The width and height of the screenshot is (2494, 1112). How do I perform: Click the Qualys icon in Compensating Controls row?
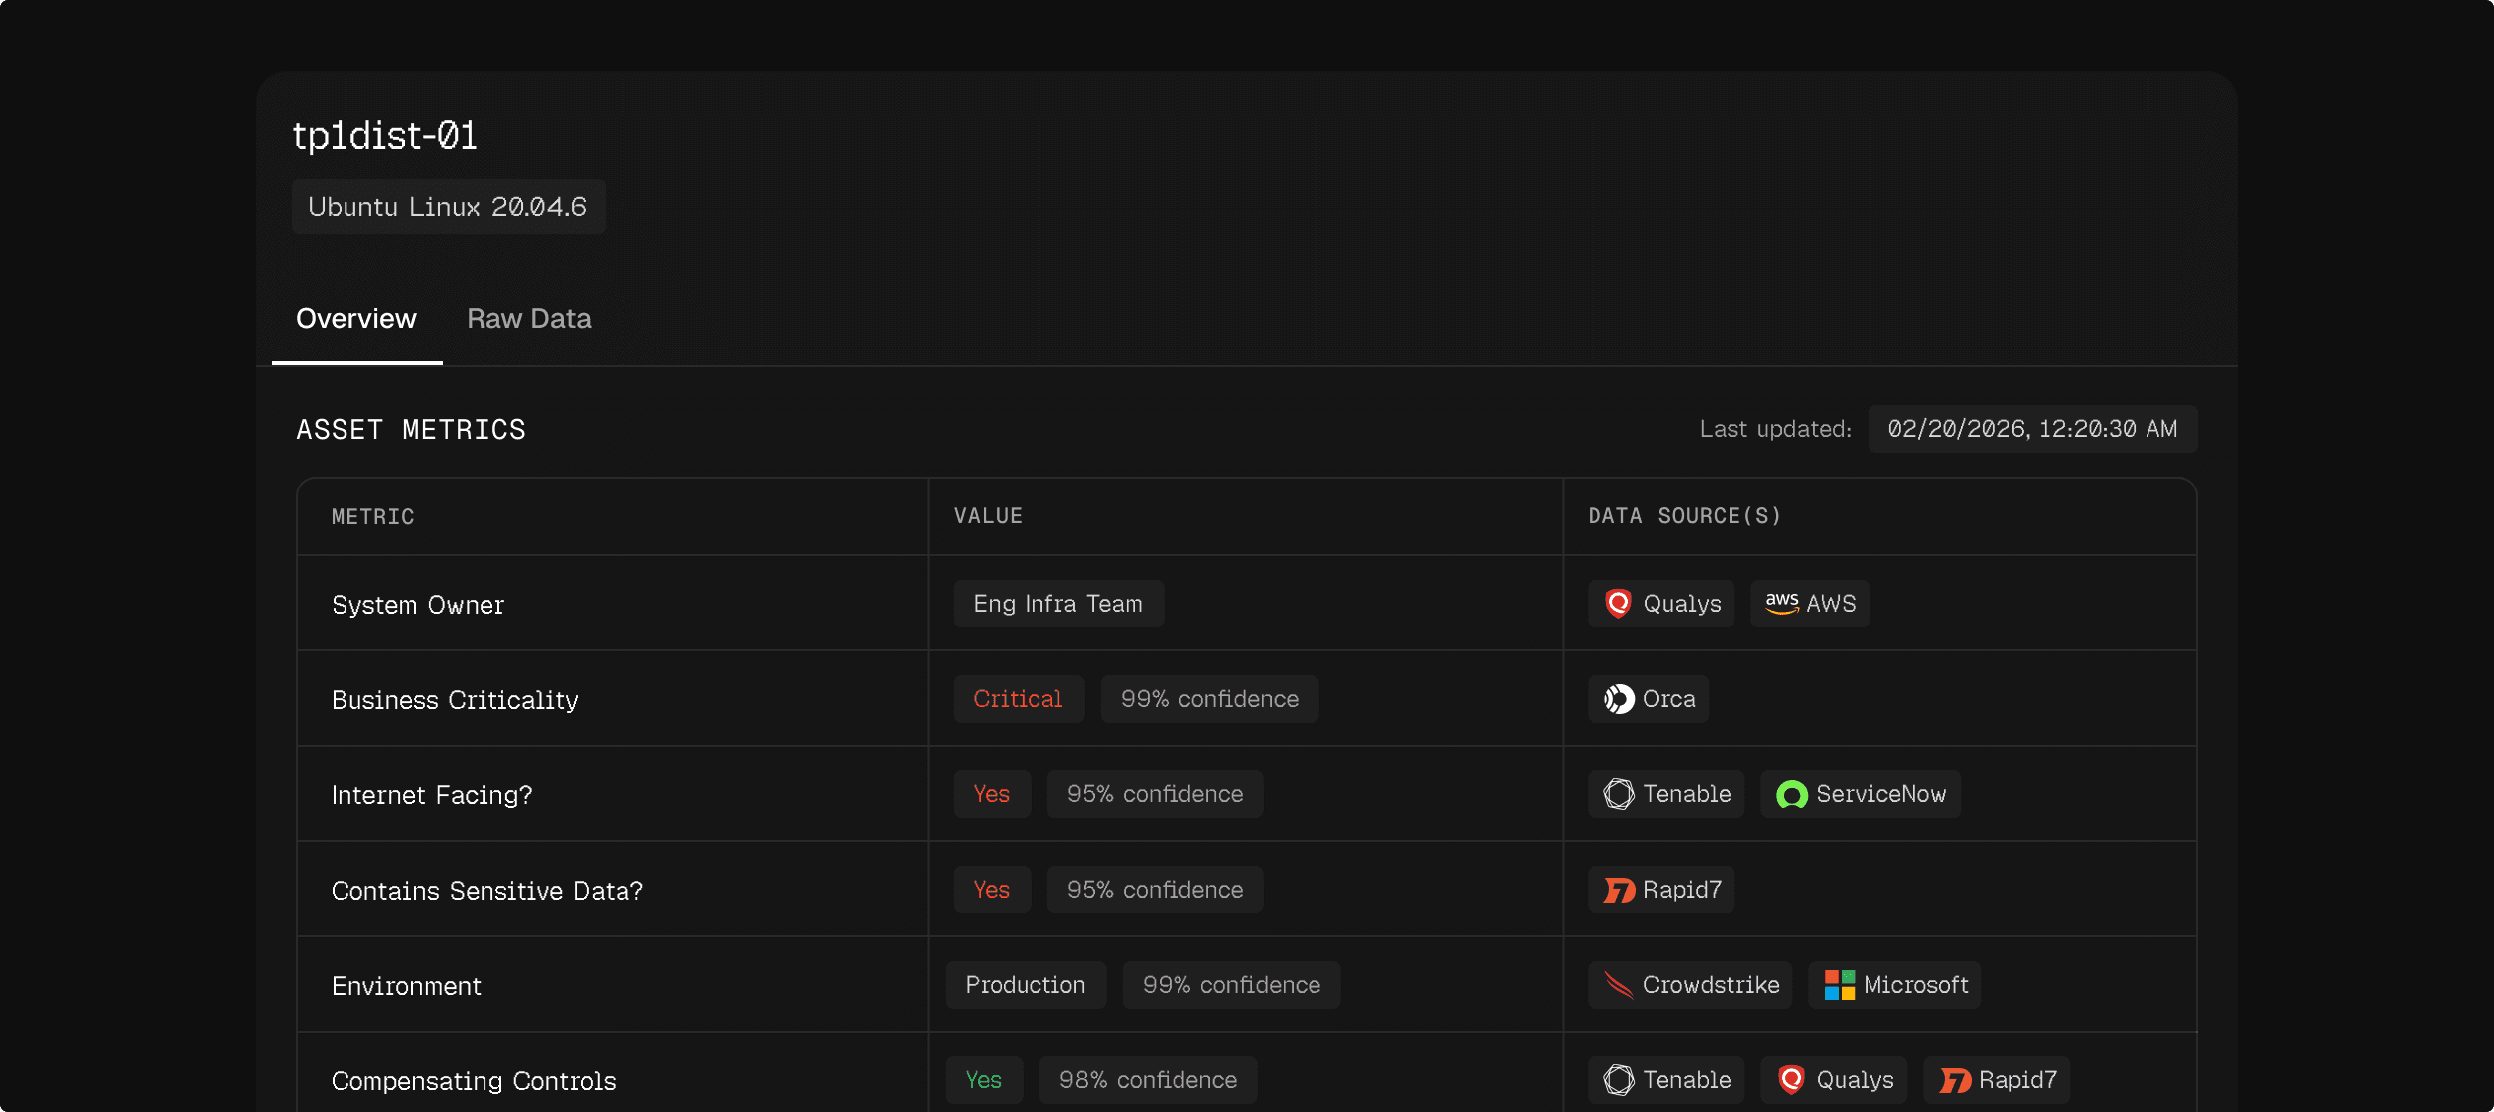tap(1791, 1080)
